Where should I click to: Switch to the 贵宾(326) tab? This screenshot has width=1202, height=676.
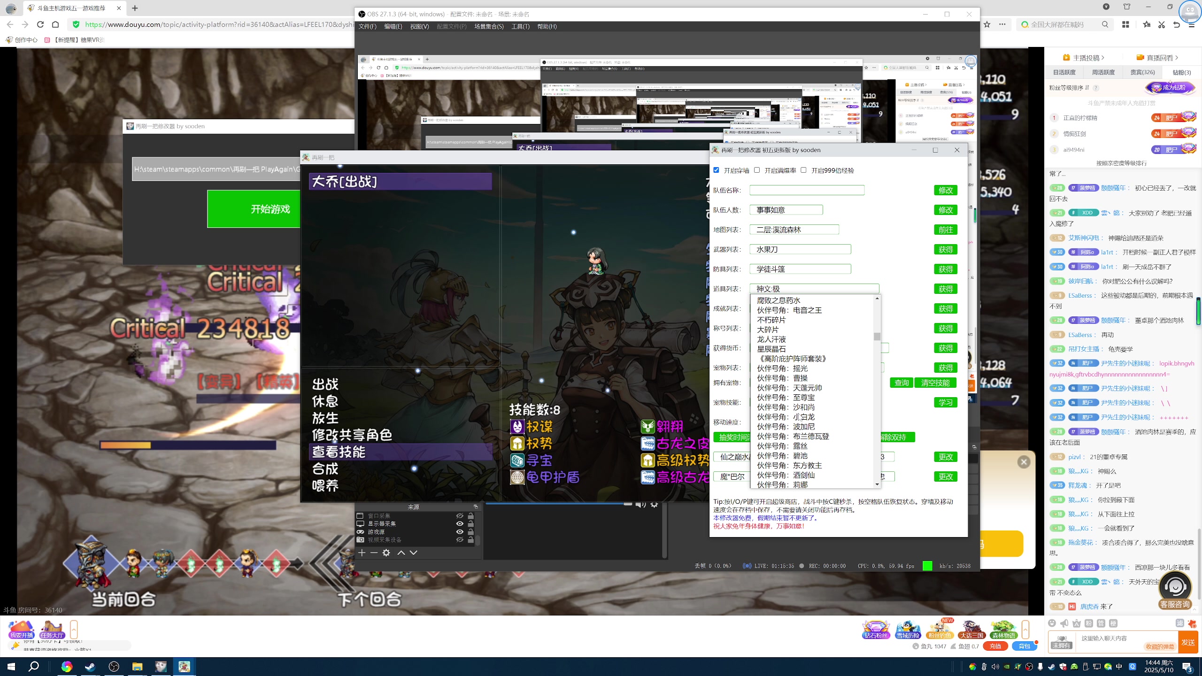[1142, 72]
